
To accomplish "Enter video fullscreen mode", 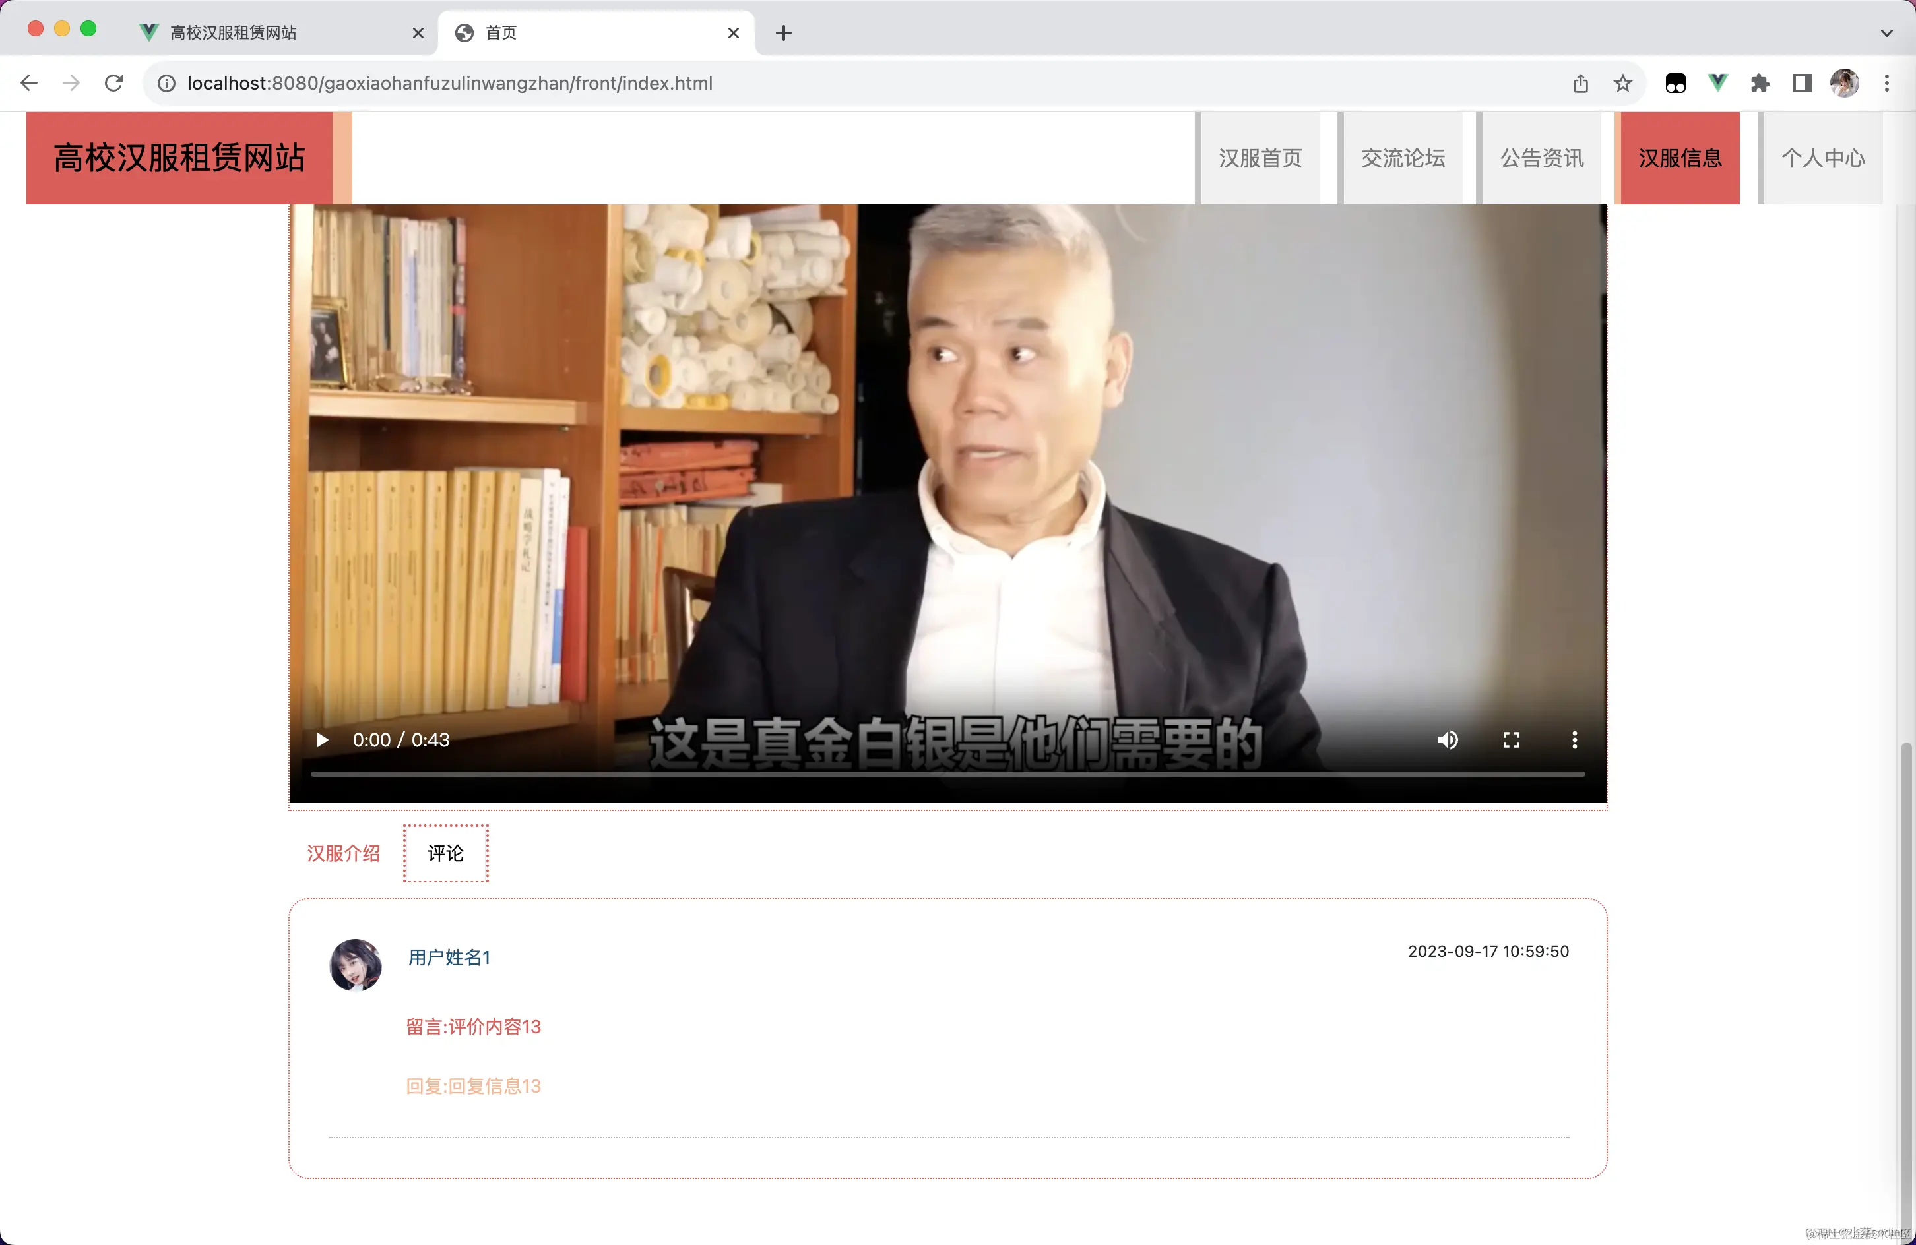I will (1511, 740).
